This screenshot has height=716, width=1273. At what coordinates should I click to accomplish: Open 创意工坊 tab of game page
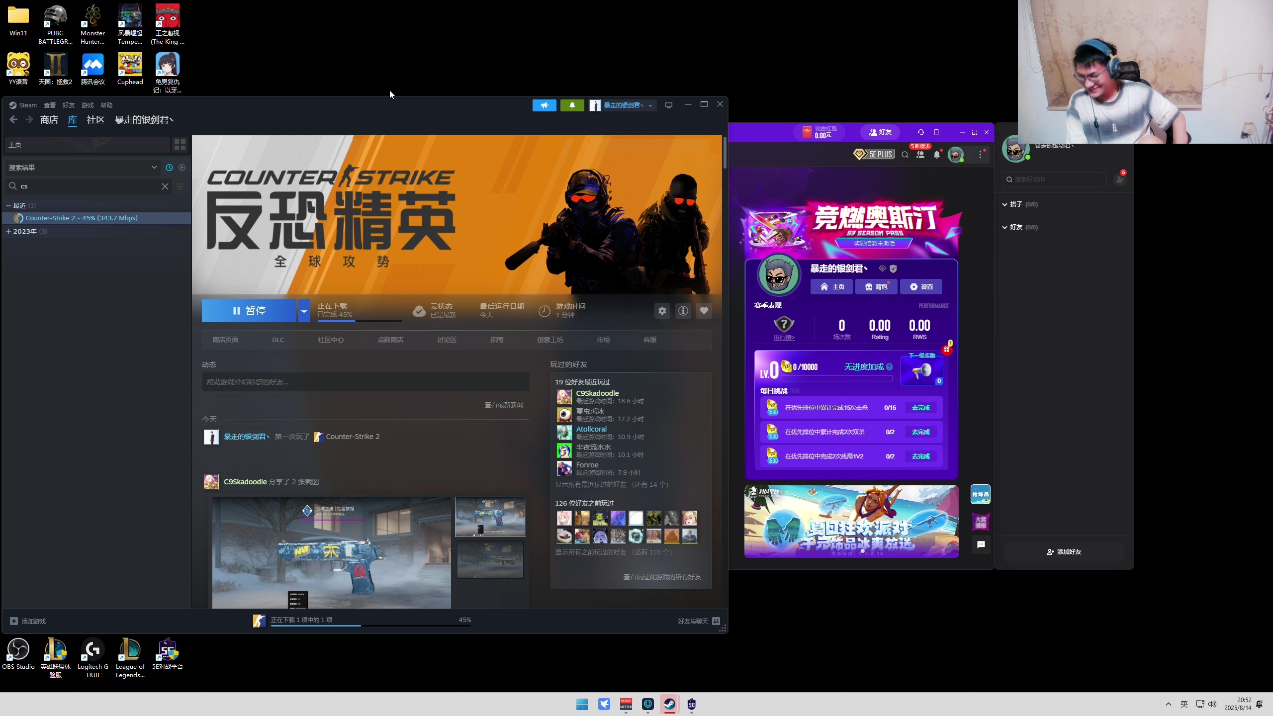click(550, 340)
